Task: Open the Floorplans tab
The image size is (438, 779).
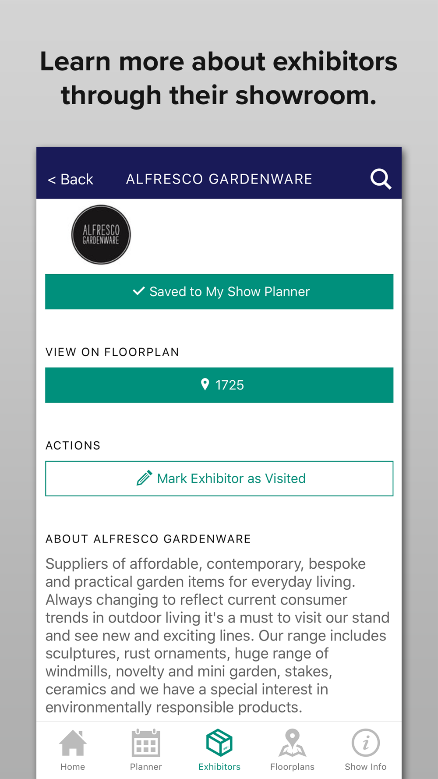Action: click(292, 750)
